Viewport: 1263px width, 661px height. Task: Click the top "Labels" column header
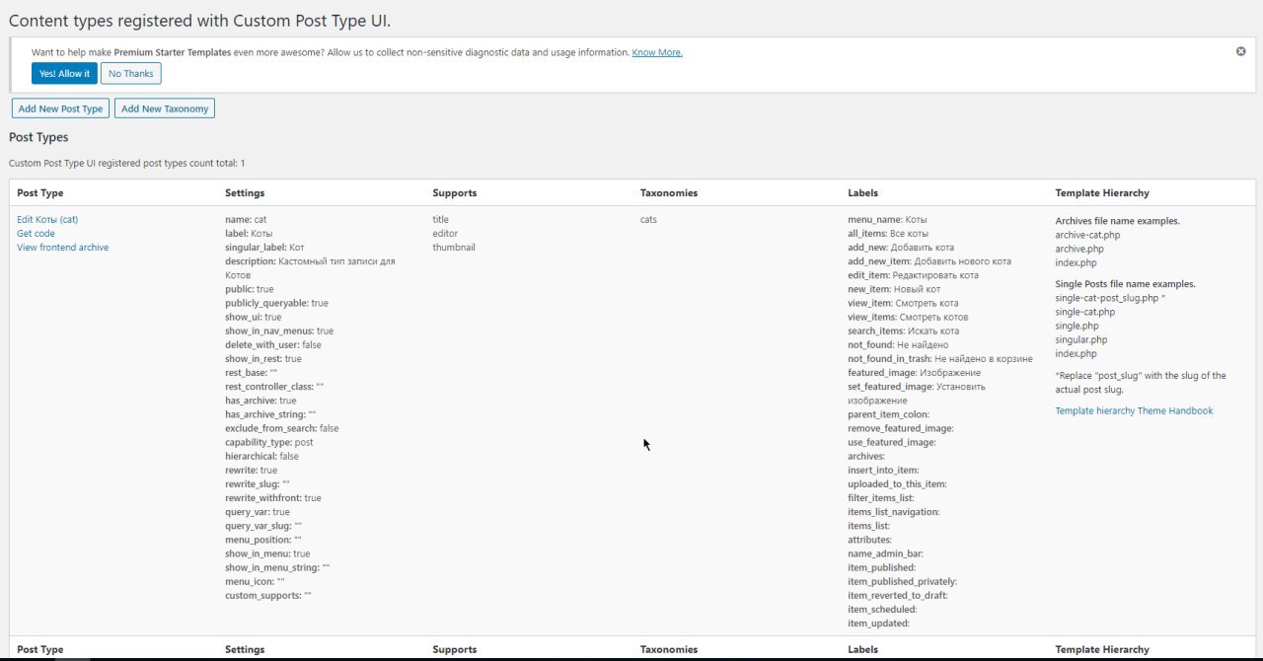[862, 193]
